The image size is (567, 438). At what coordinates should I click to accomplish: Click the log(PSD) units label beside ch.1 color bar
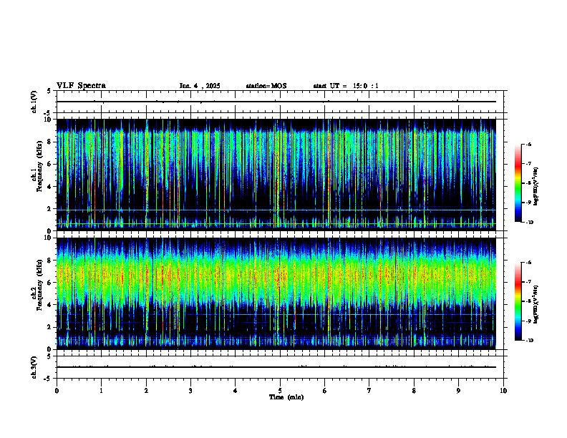pyautogui.click(x=536, y=186)
